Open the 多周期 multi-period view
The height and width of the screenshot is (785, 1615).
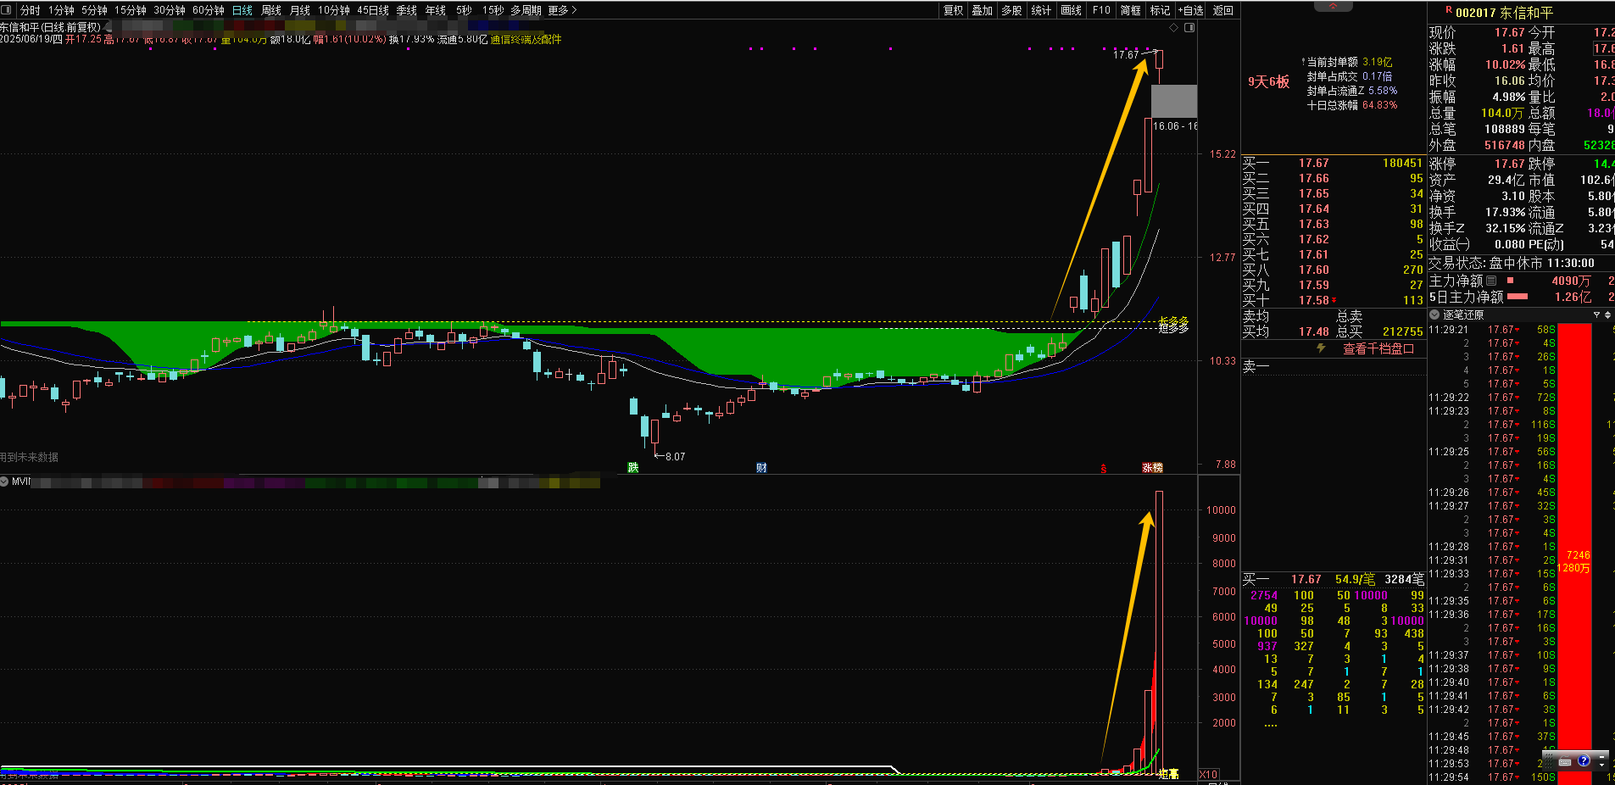point(526,10)
